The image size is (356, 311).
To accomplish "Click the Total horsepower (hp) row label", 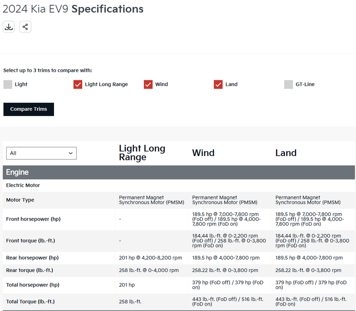I will coord(33,285).
